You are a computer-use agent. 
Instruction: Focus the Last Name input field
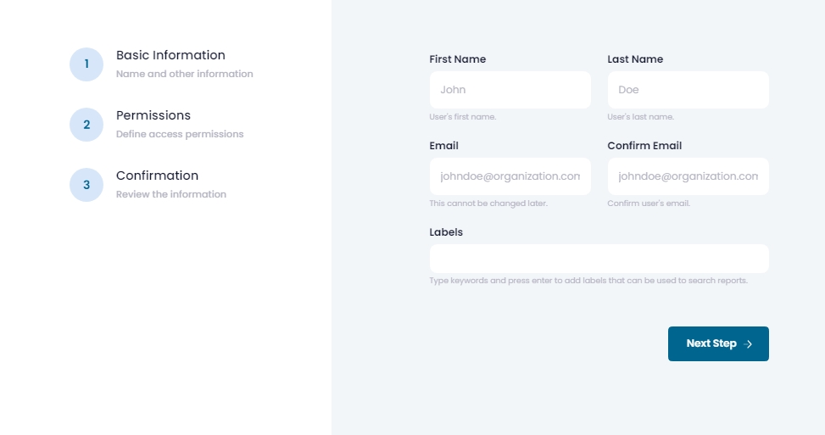tap(688, 90)
